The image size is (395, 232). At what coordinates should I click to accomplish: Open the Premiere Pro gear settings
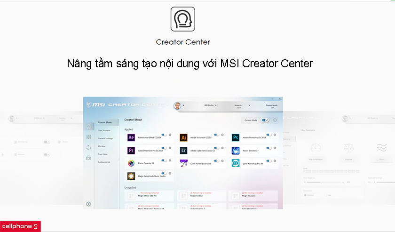click(x=170, y=148)
